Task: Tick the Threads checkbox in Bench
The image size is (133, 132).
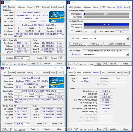Action: 72,31
